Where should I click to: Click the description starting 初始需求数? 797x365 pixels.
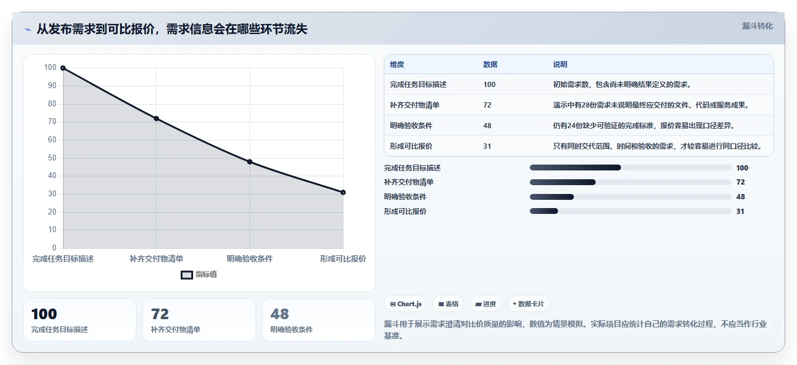[622, 85]
